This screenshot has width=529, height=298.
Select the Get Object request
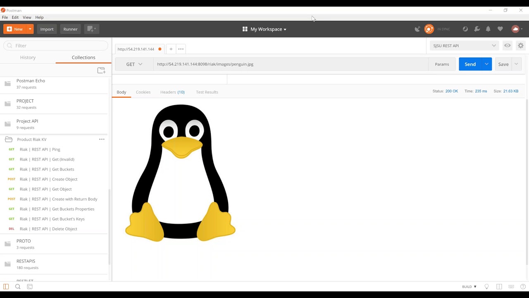click(54, 189)
